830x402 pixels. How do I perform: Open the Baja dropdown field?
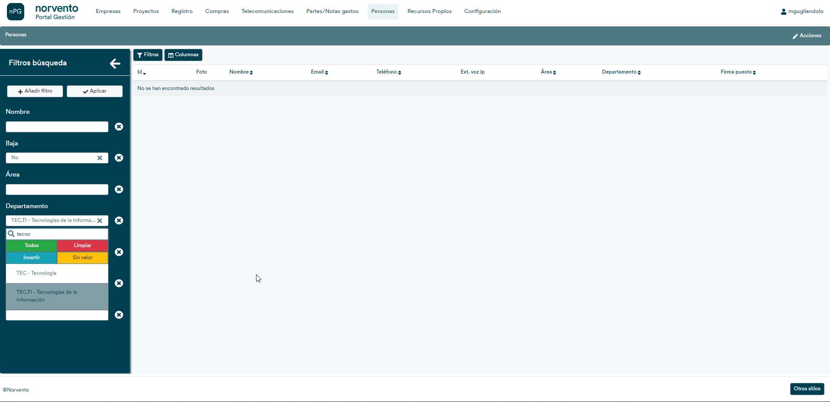[x=57, y=158]
